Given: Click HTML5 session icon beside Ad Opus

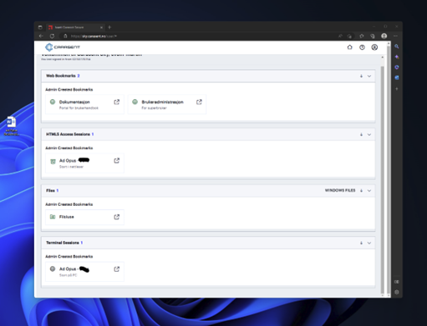Looking at the screenshot, I should coord(53,161).
